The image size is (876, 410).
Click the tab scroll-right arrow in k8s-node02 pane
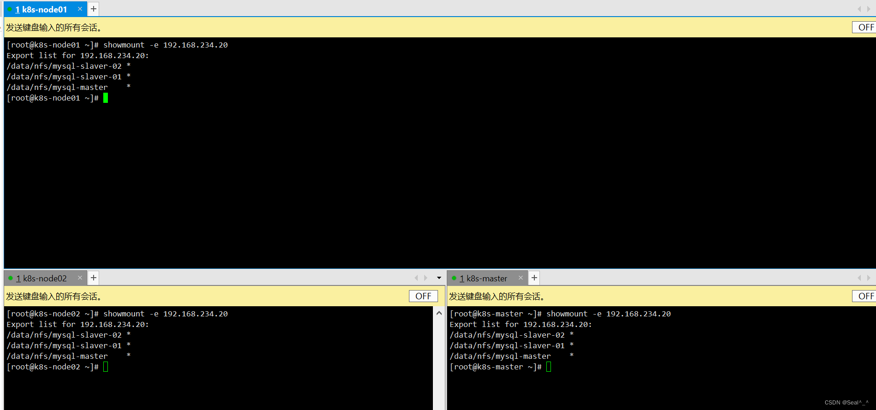coord(426,278)
